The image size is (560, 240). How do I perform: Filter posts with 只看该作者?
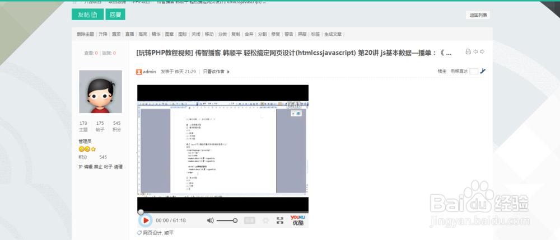(213, 72)
